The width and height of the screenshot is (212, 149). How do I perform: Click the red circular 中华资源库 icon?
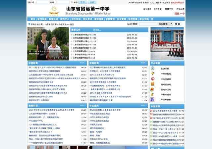(153, 79)
